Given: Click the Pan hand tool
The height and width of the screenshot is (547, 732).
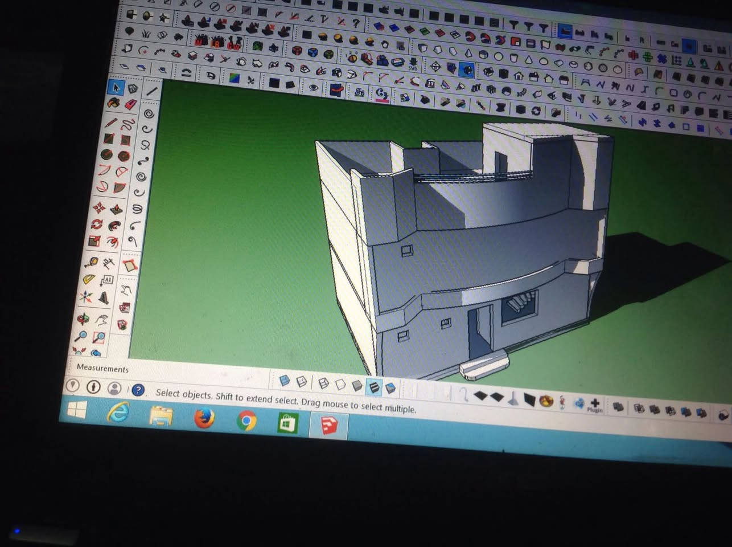Looking at the screenshot, I should (x=101, y=320).
